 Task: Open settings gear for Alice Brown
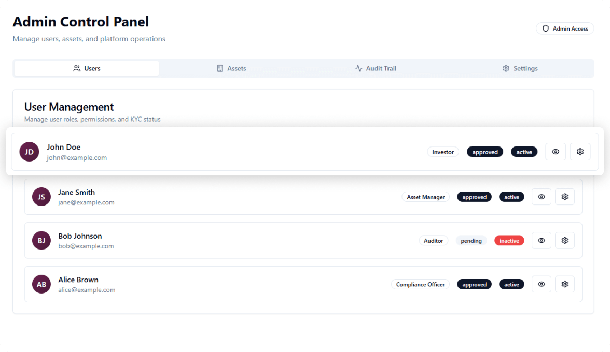565,284
